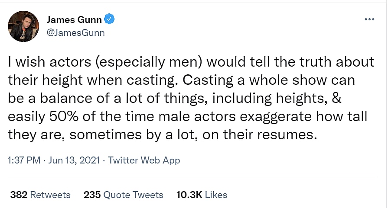This screenshot has height=208, width=388.
Task: Open the James Gunn display name link
Action: click(x=75, y=19)
